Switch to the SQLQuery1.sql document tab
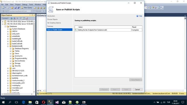The height and width of the screenshot is (105, 187). 41,15
